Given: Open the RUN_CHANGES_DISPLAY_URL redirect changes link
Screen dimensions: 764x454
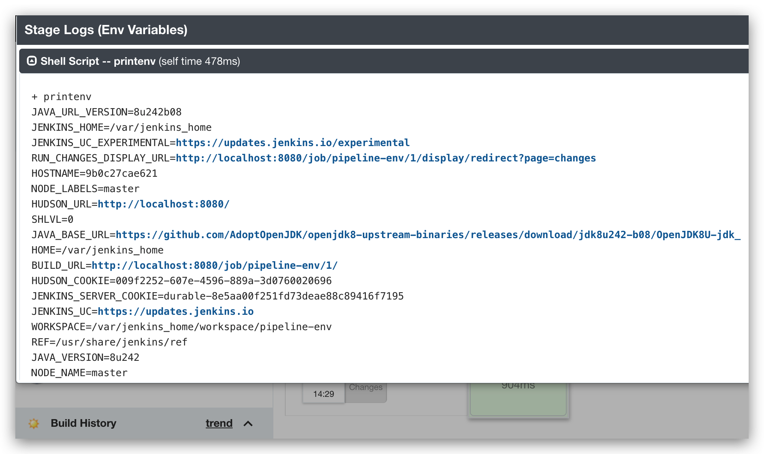Looking at the screenshot, I should (x=385, y=158).
